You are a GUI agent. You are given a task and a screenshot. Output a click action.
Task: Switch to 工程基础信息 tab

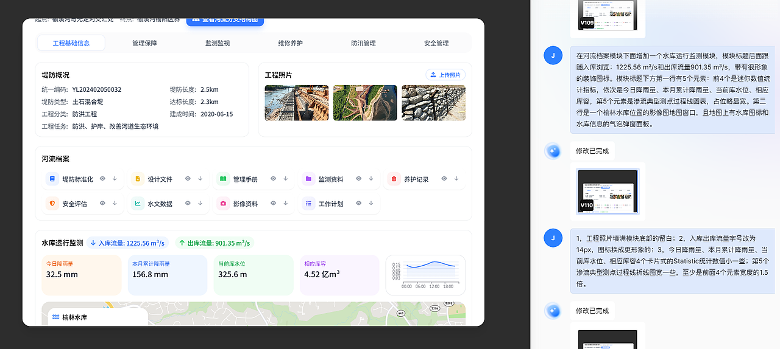pyautogui.click(x=71, y=43)
